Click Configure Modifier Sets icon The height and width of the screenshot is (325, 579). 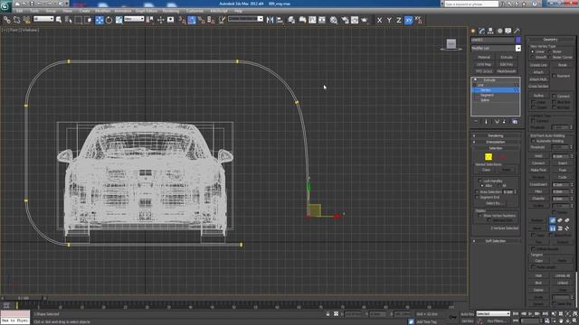[x=515, y=121]
